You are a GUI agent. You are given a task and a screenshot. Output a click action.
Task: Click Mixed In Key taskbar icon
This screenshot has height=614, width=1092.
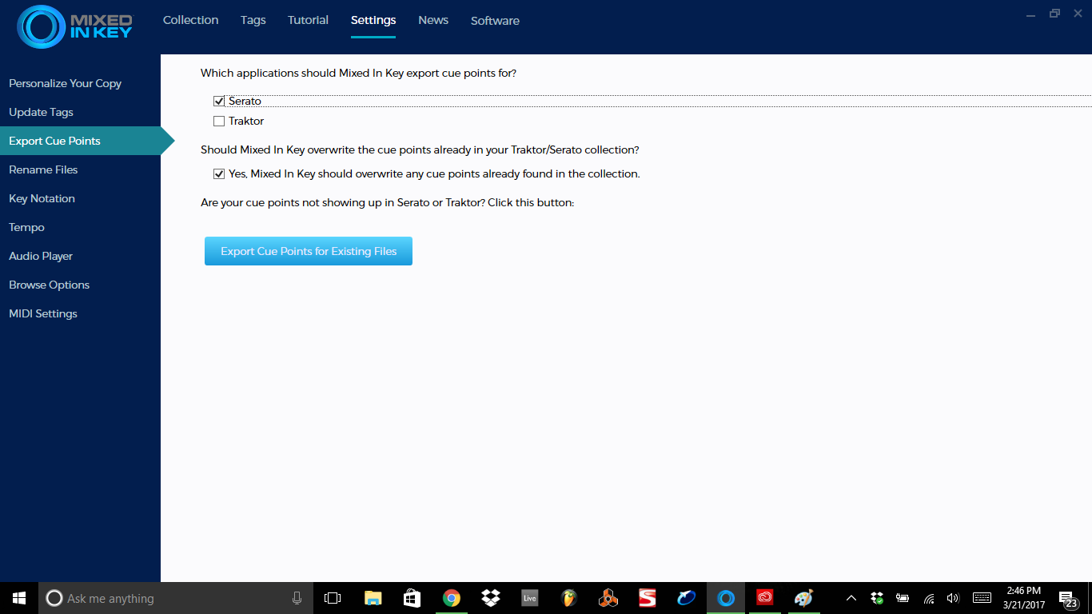click(726, 598)
